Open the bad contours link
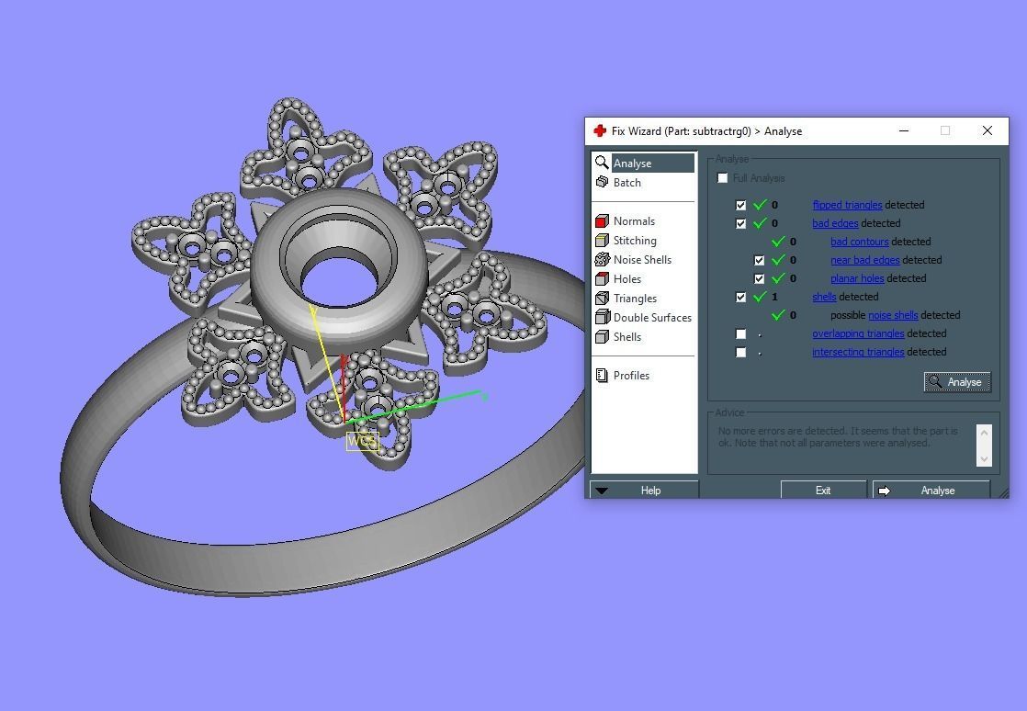The image size is (1027, 711). pos(859,242)
